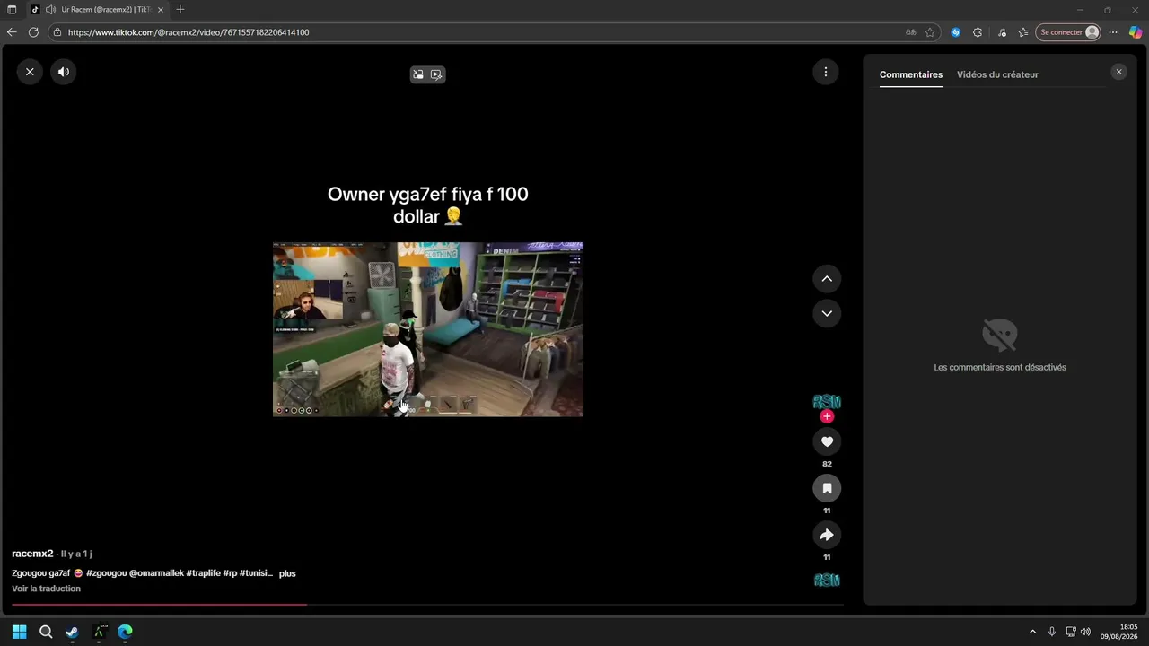This screenshot has width=1149, height=646.
Task: Toggle the left video display mode icon
Action: coord(418,74)
